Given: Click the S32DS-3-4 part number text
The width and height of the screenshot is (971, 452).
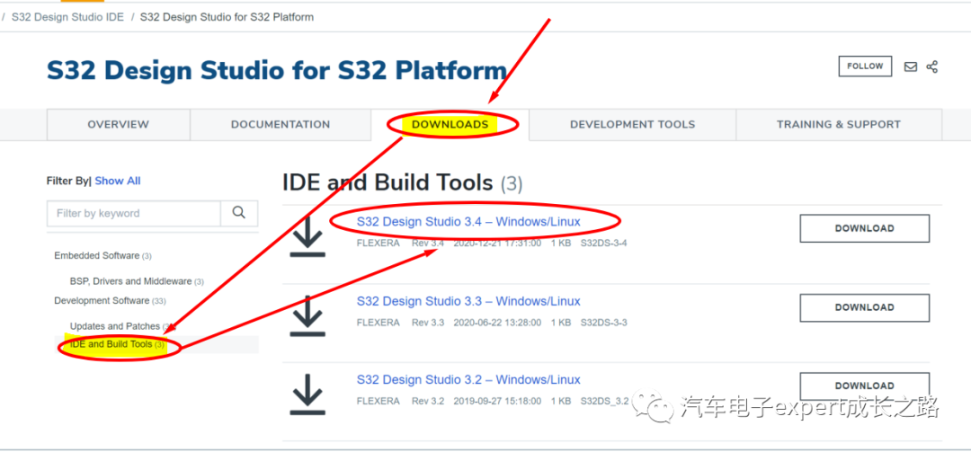Looking at the screenshot, I should click(x=603, y=244).
